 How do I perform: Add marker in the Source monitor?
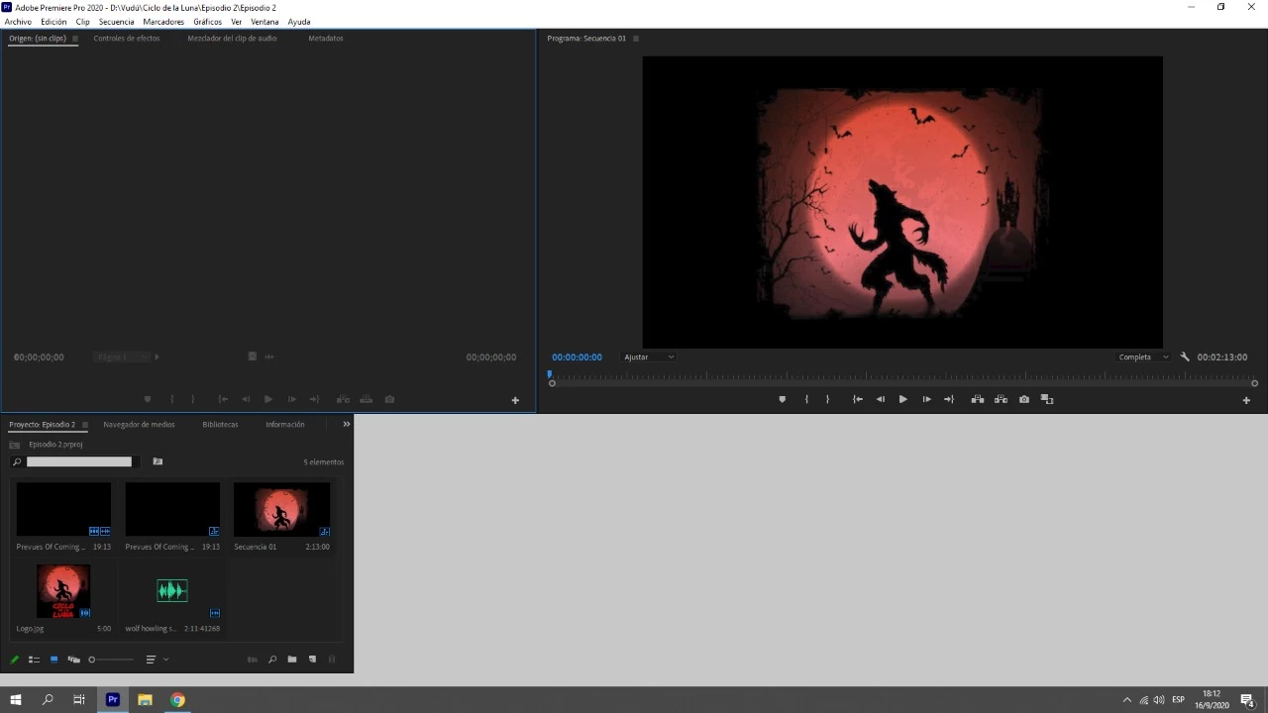(x=148, y=399)
